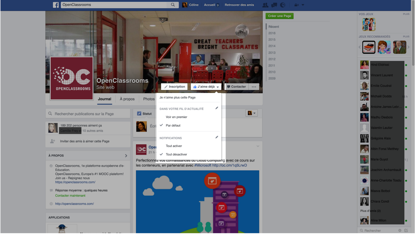Screen dimensions: 415x234
Task: Open the Dr. Driving recommended game
Action: pos(369,47)
